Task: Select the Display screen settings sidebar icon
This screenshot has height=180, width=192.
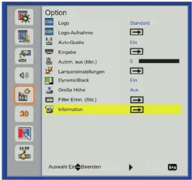Action: 24,36
